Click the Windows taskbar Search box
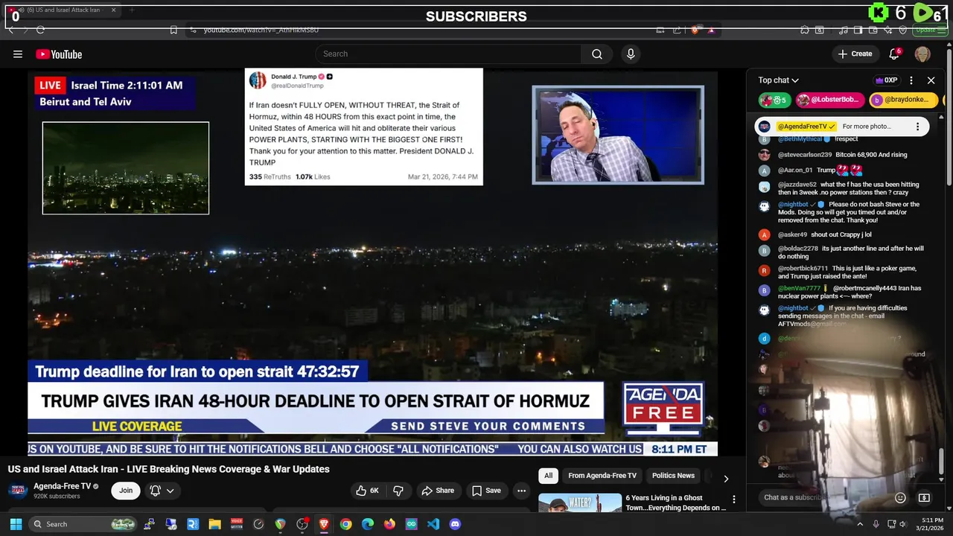This screenshot has width=953, height=536. 83,524
